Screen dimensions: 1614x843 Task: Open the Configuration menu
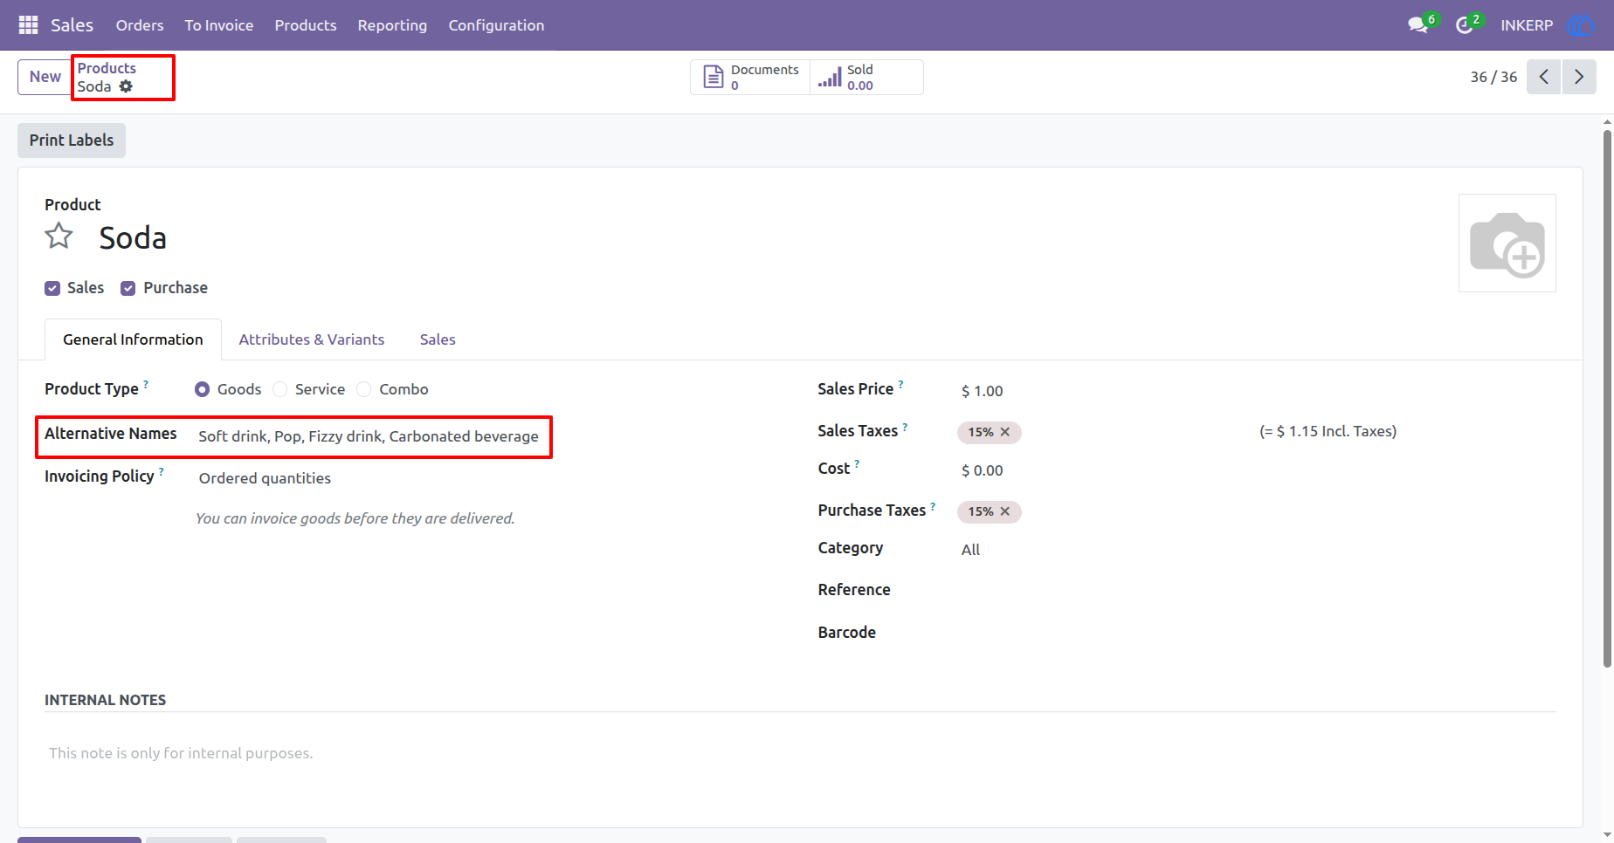[x=496, y=25]
